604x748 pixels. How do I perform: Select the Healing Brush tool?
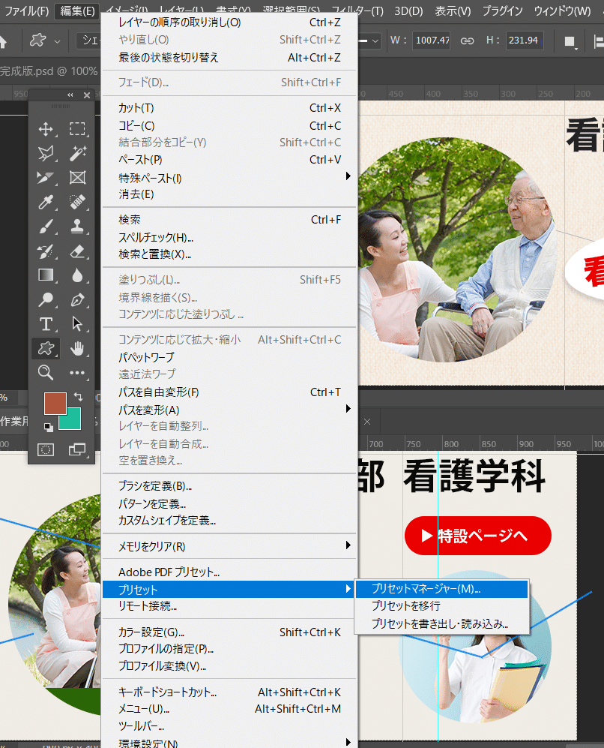pyautogui.click(x=77, y=202)
